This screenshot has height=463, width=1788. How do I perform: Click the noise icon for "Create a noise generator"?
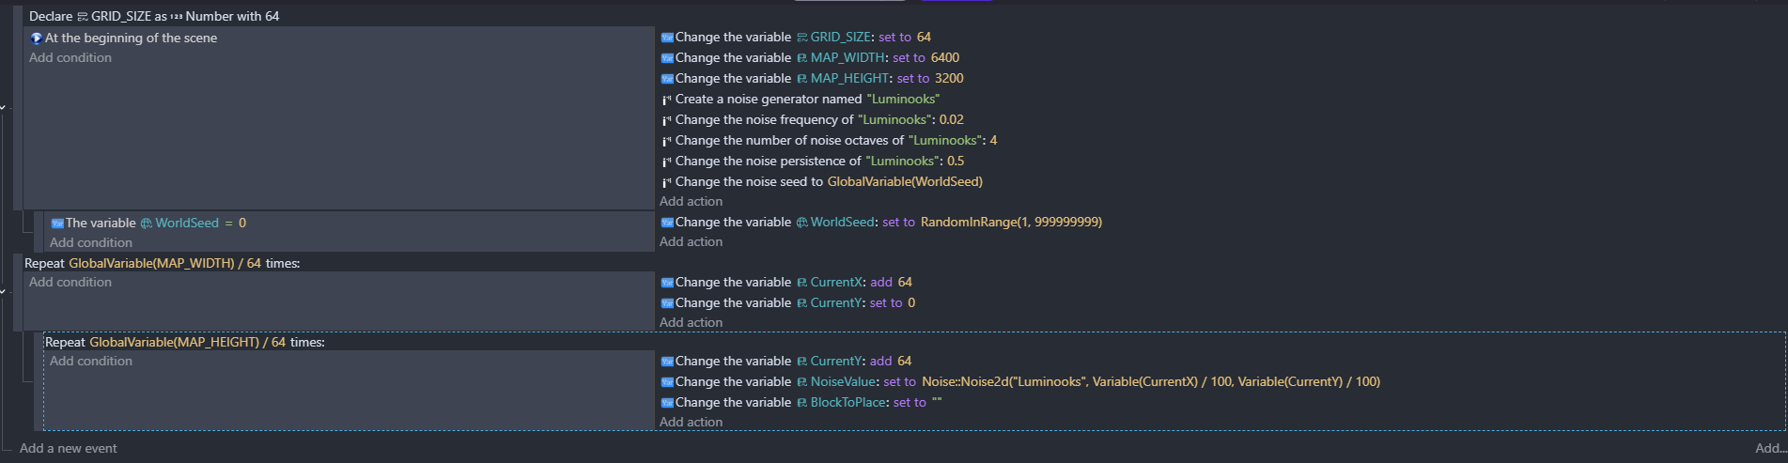[x=667, y=100]
